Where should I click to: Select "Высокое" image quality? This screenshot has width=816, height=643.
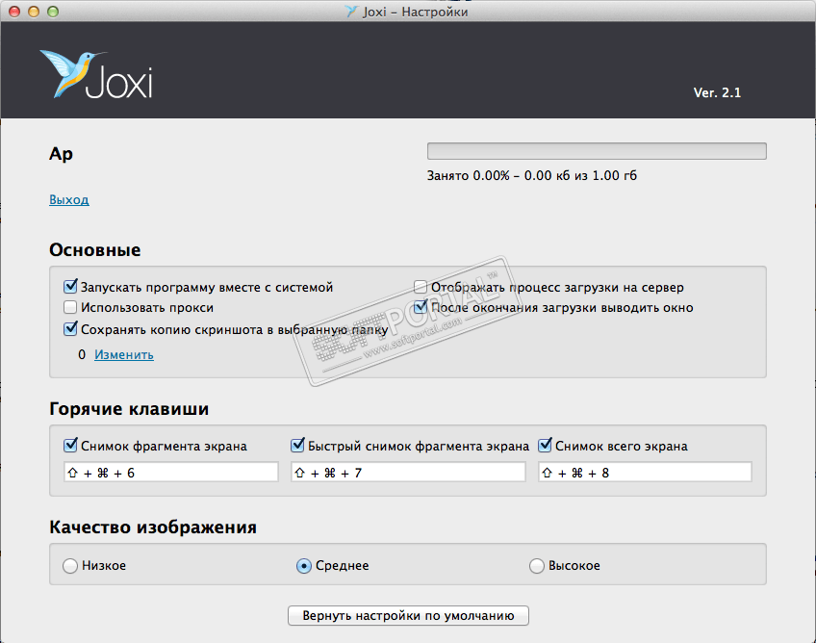(x=537, y=565)
